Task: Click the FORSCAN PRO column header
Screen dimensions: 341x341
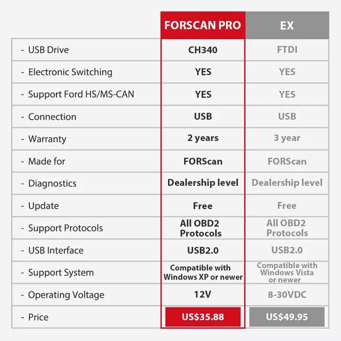Action: click(x=203, y=25)
